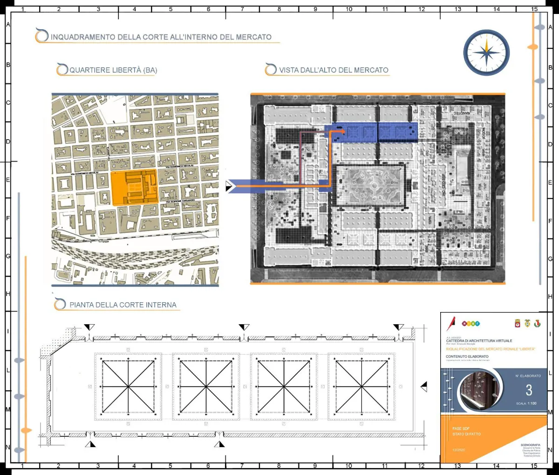Click the large elaborato number 3
Image resolution: width=559 pixels, height=475 pixels.
click(529, 390)
